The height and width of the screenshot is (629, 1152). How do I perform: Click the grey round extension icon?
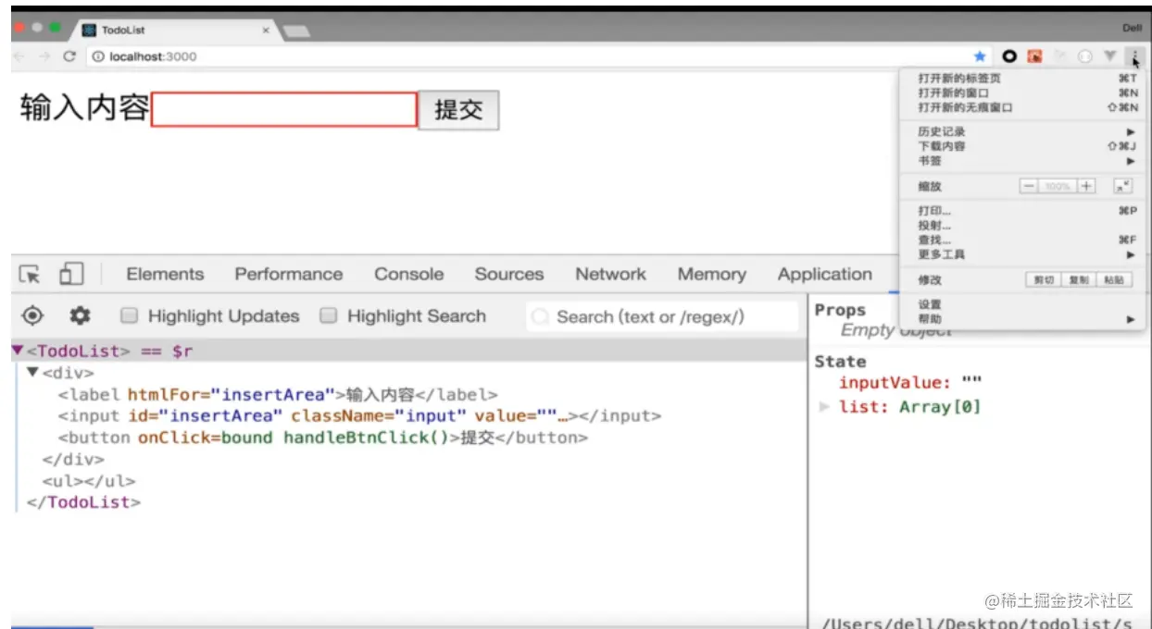pos(1085,56)
